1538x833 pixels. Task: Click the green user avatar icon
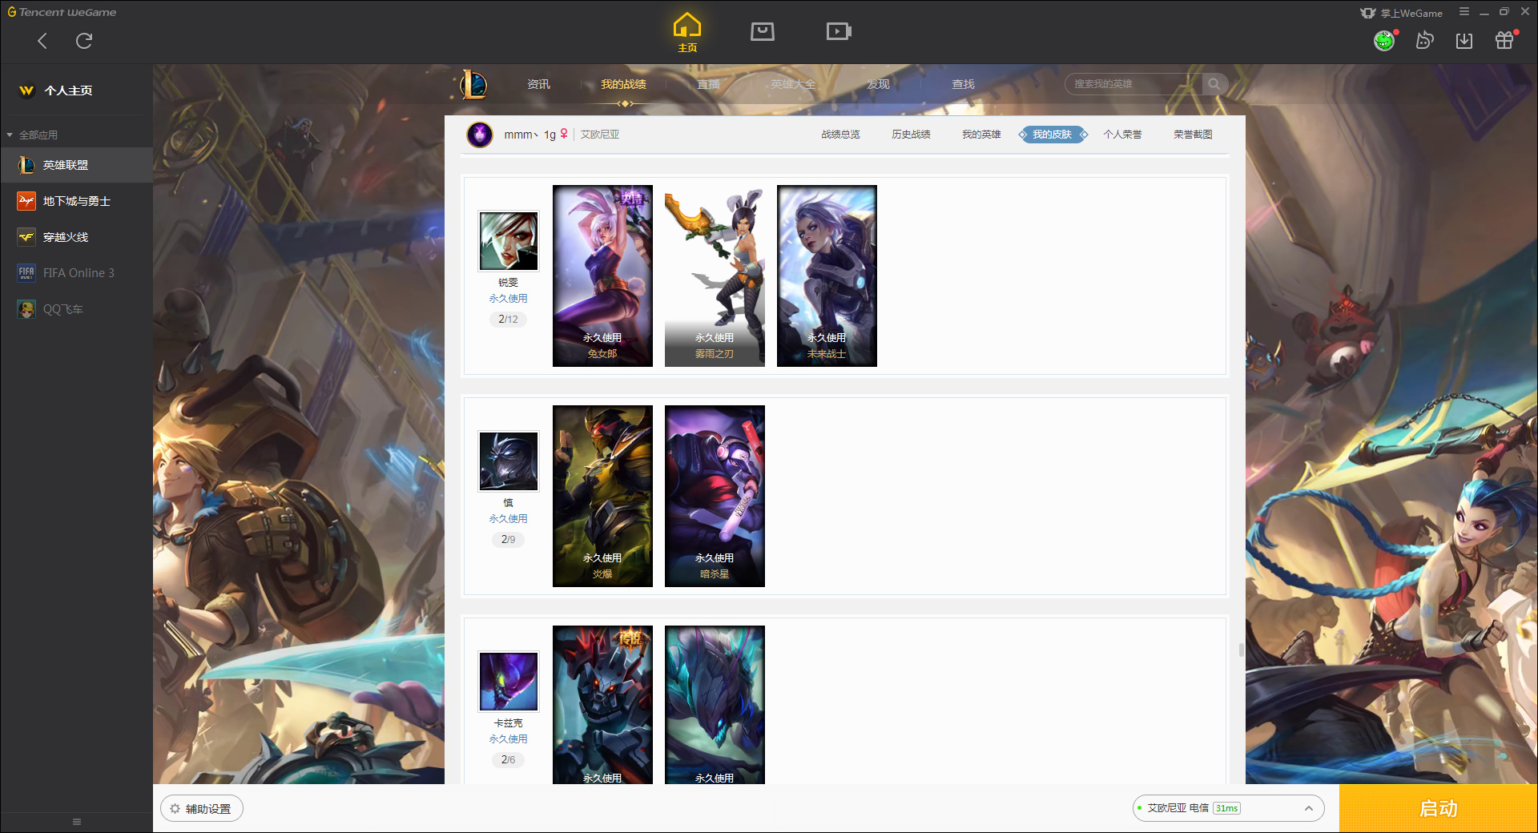[1384, 41]
